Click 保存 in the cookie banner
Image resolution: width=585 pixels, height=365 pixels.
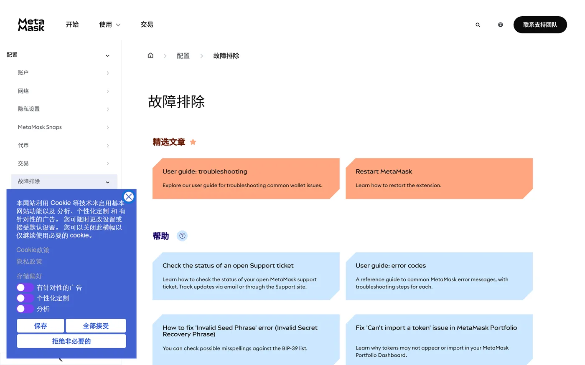(41, 326)
